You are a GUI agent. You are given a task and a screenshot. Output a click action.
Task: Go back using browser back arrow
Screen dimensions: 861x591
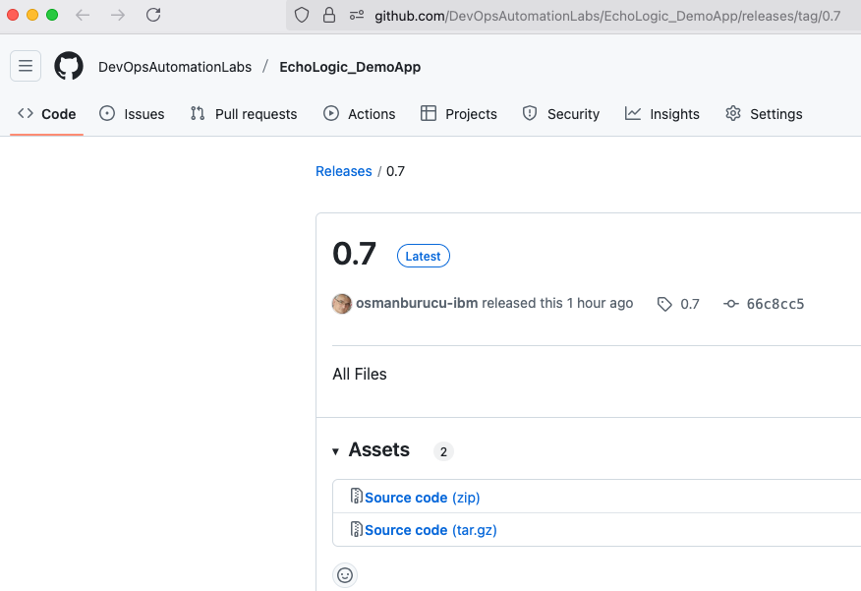(83, 15)
